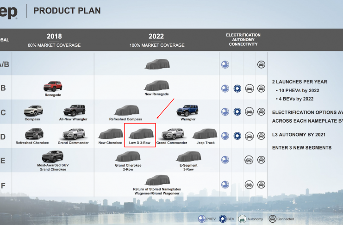Click the Connected icon in the bottom legend

click(x=273, y=219)
